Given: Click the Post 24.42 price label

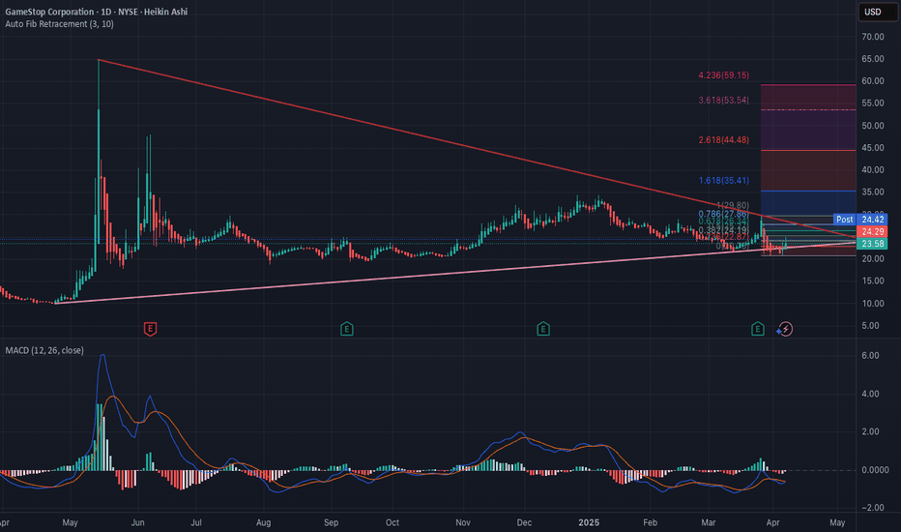Looking at the screenshot, I should [860, 220].
